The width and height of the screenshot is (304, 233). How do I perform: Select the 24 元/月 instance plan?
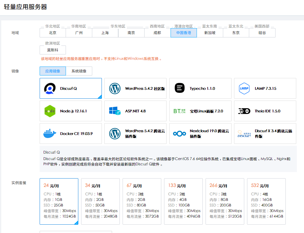pos(59,201)
